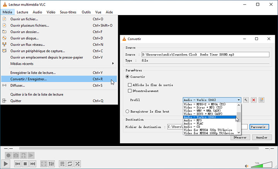This screenshot has width=278, height=169.
Task: Select 'Enregistrer le flux brut' radio button
Action: (128, 112)
